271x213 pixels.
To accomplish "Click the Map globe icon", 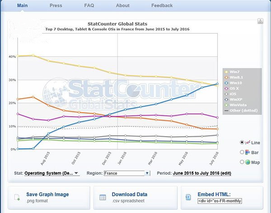I will (x=247, y=162).
